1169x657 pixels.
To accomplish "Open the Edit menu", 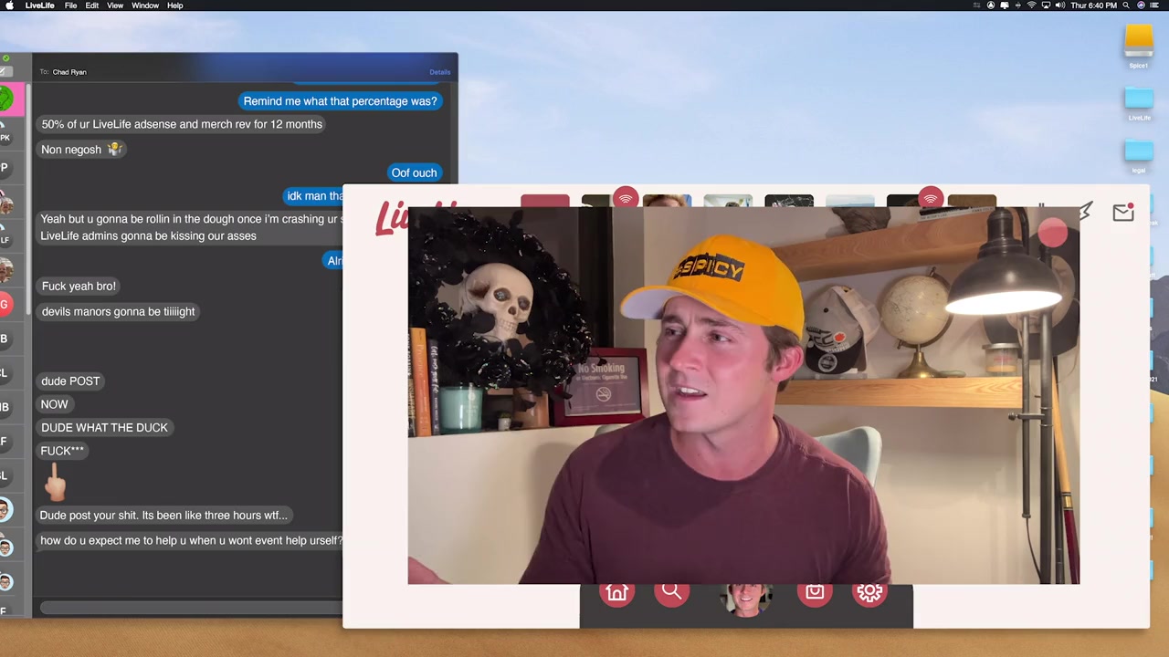I will [92, 5].
